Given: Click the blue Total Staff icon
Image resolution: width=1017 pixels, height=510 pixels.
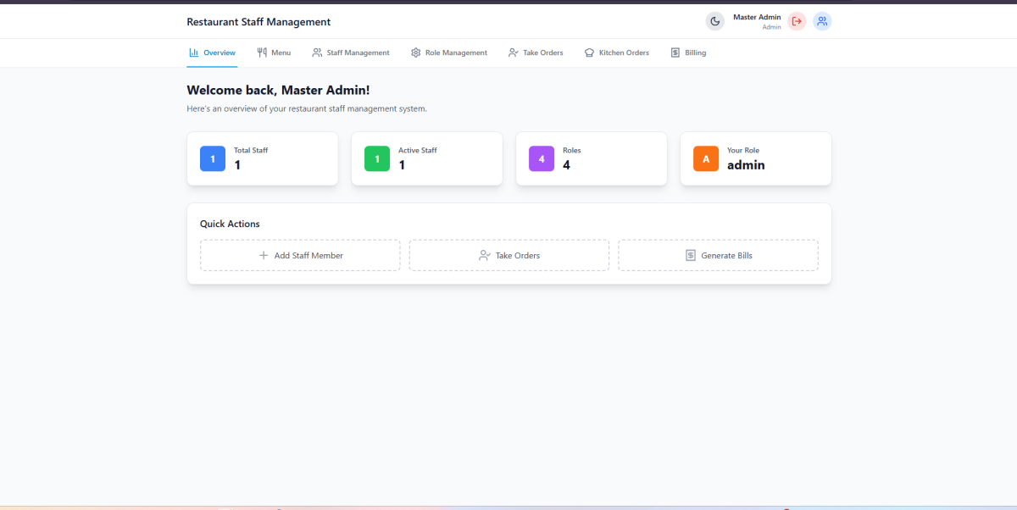Looking at the screenshot, I should (213, 158).
